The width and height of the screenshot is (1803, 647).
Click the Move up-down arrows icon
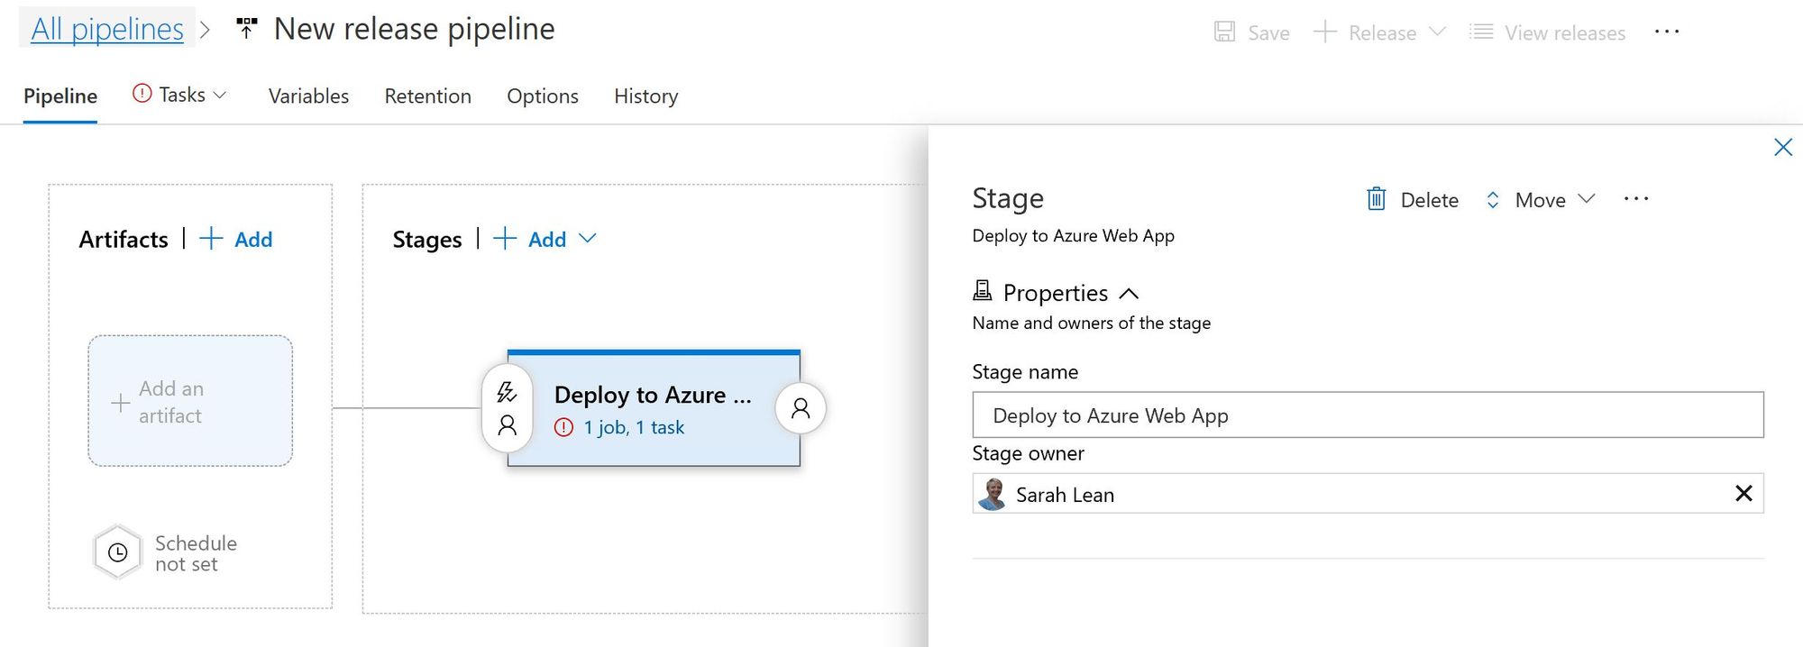click(1493, 200)
